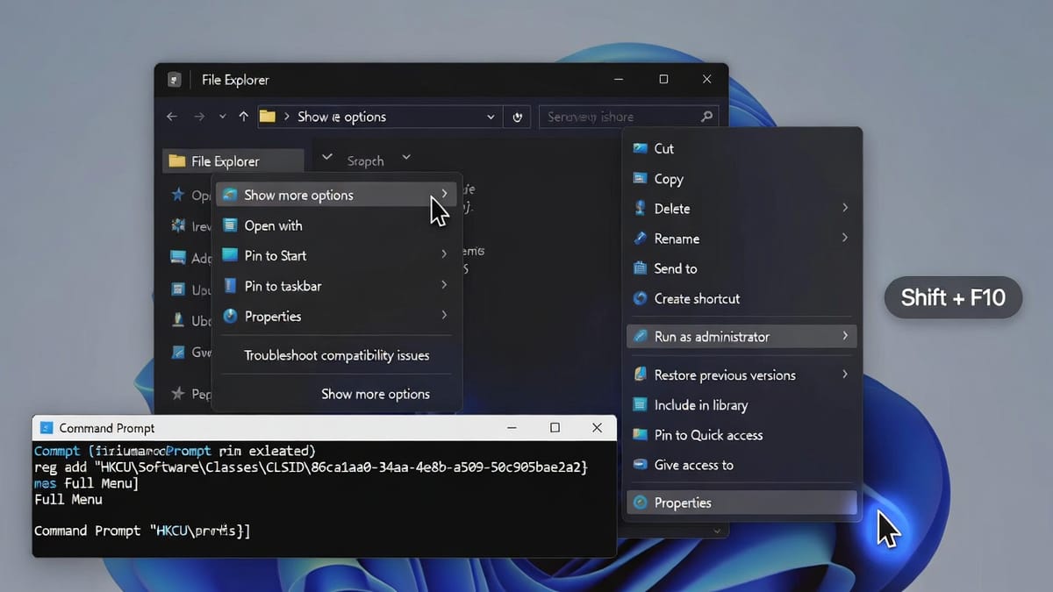Click the scroll-down chevron under the large context menu
This screenshot has width=1053, height=592.
718,531
